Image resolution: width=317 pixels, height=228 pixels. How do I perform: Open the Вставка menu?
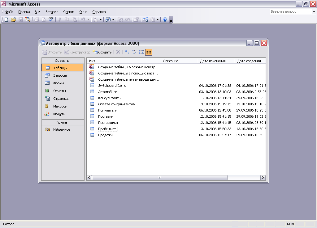click(52, 12)
